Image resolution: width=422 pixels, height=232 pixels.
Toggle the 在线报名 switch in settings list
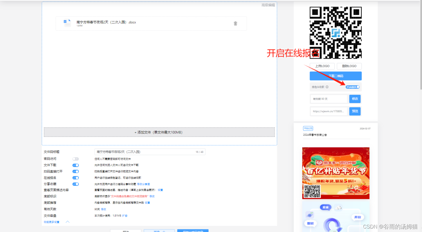pos(75,178)
